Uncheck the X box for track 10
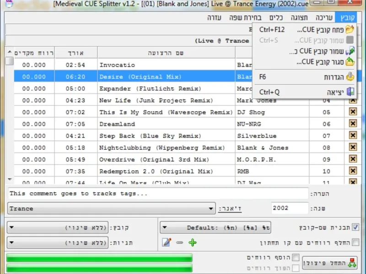The width and height of the screenshot is (366, 274). [x=353, y=171]
